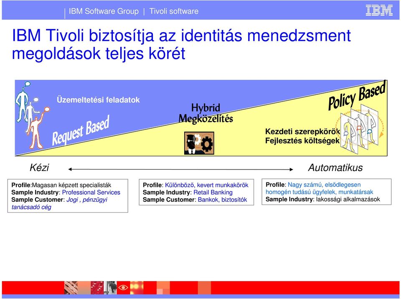Click 'Különböző, kevert munkakörök' text
The image size is (401, 299).
[x=207, y=185]
